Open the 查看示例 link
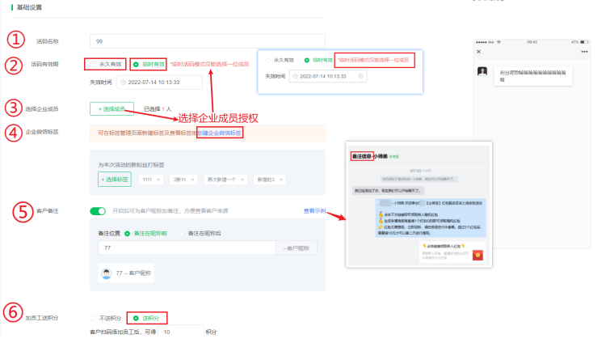The height and width of the screenshot is (343, 606). pyautogui.click(x=314, y=211)
